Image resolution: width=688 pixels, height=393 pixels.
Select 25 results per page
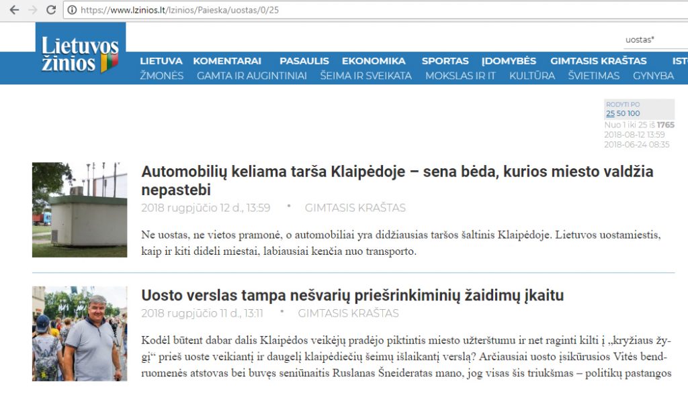coord(610,113)
